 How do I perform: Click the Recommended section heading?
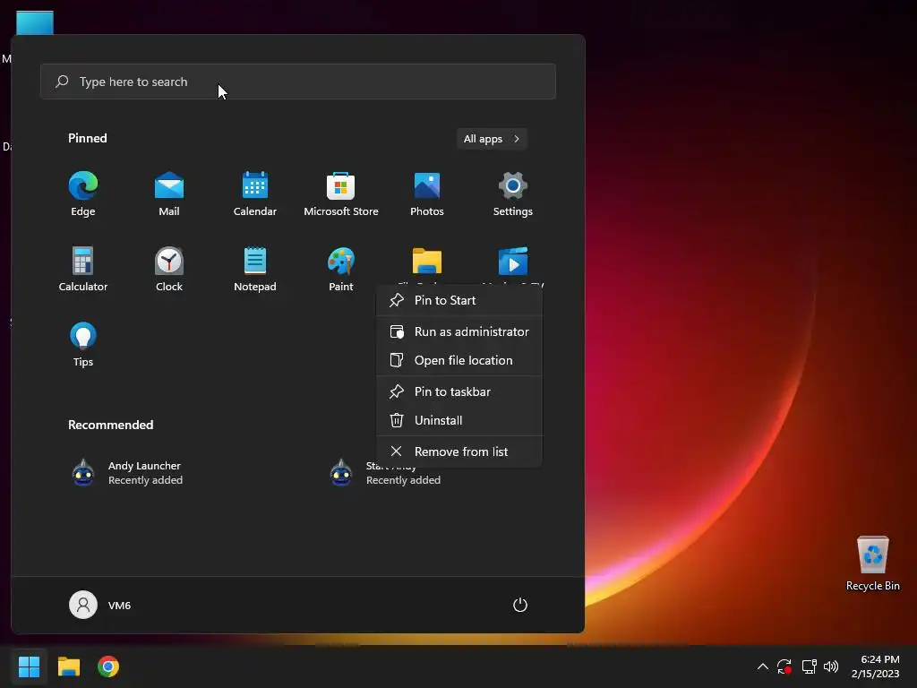(x=110, y=425)
